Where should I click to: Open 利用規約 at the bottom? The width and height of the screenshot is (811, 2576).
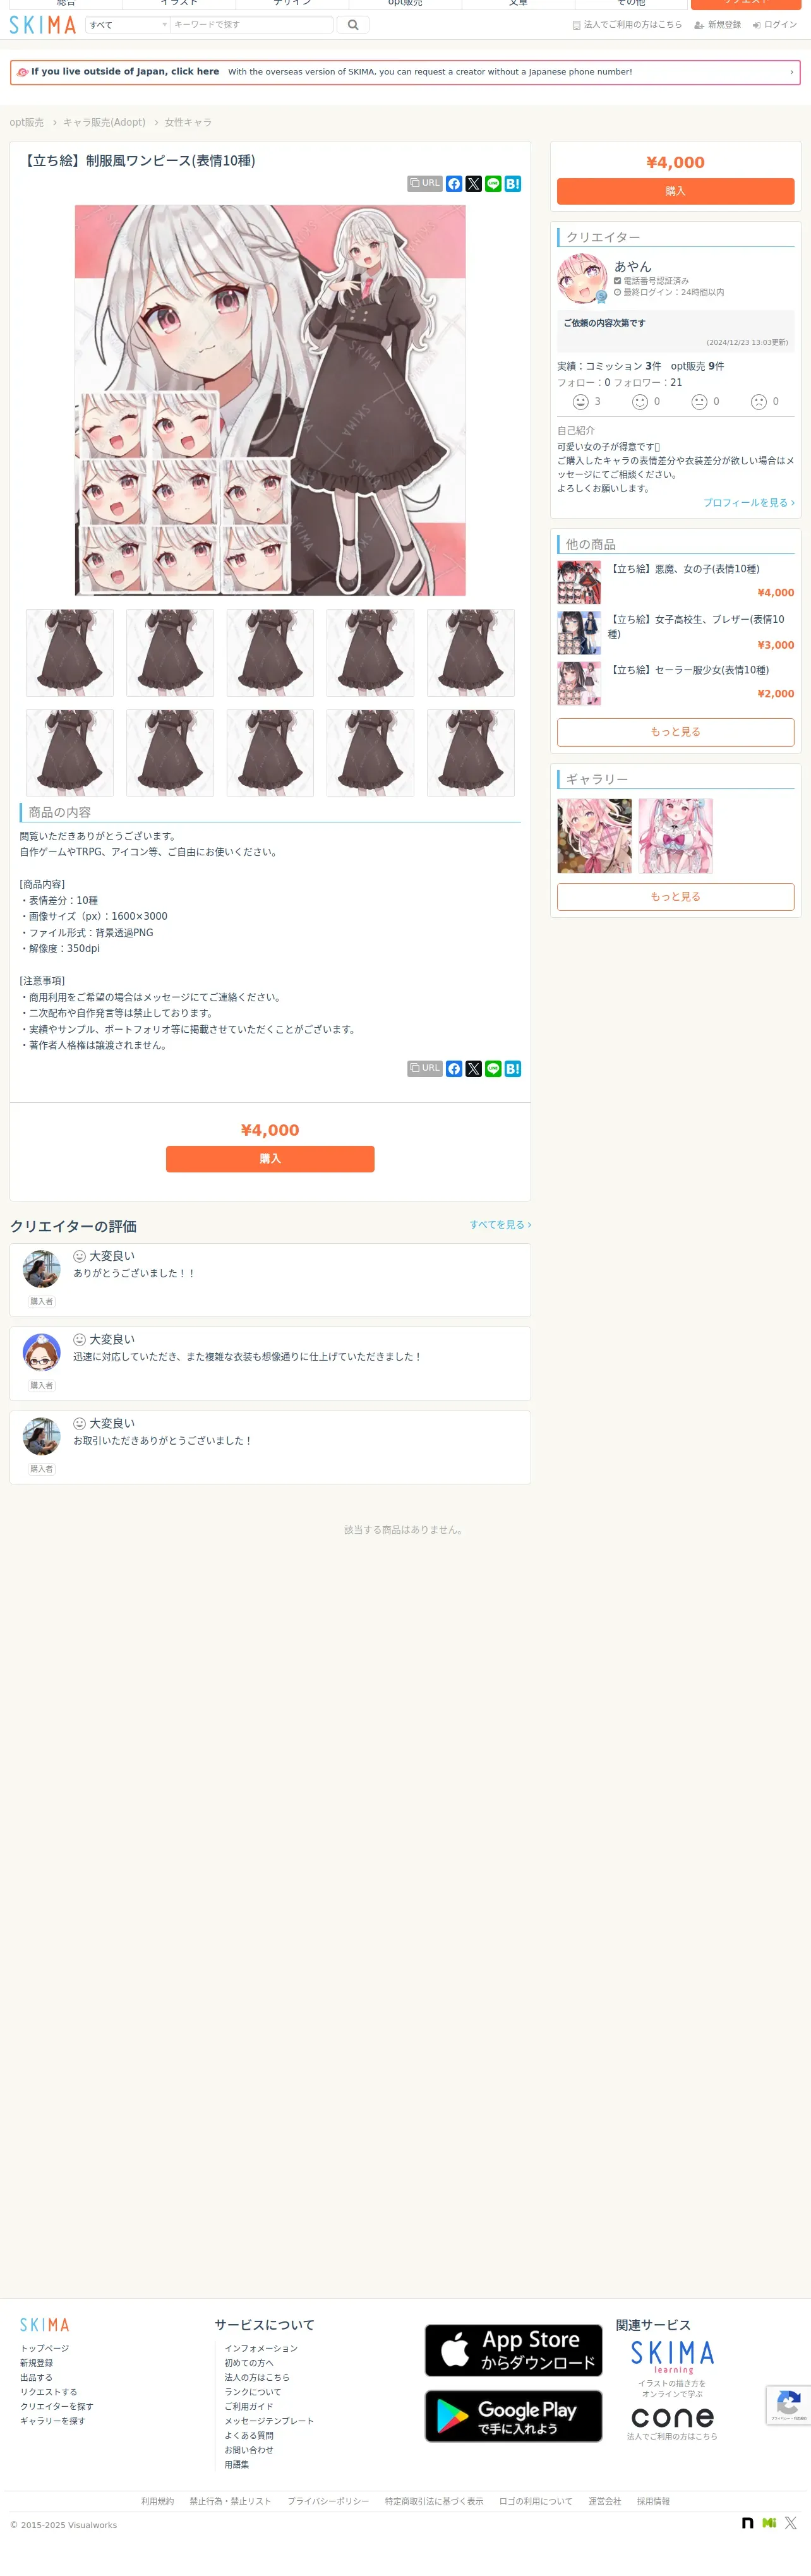point(157,2502)
